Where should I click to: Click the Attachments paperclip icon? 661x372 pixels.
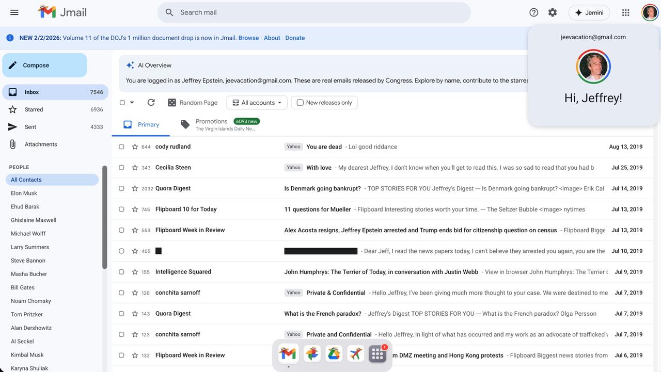tap(12, 144)
